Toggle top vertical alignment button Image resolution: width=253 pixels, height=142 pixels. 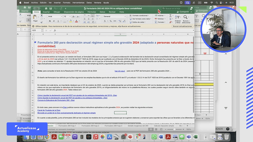point(85,16)
